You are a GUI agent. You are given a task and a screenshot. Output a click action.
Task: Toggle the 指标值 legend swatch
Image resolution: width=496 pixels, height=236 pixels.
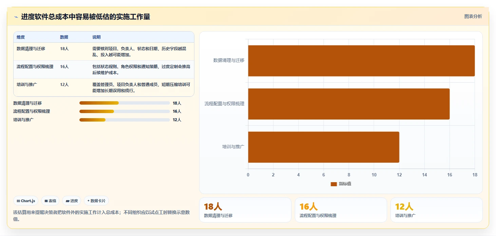[x=334, y=184]
